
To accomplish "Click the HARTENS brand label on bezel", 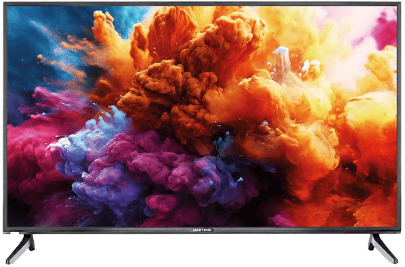I will coord(202,230).
